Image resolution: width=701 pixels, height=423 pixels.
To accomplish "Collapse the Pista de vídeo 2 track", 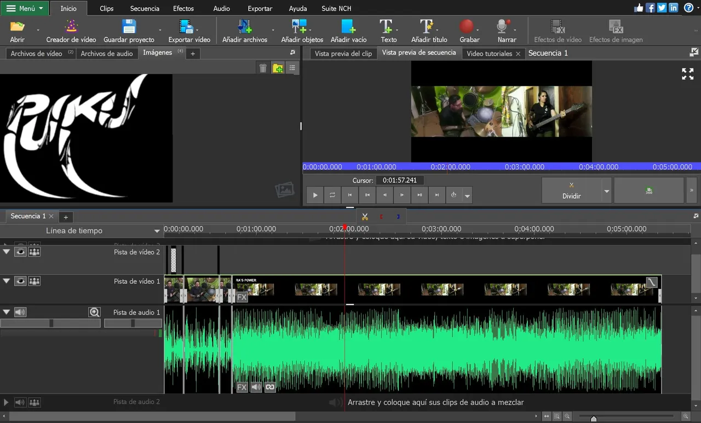I will (x=7, y=252).
